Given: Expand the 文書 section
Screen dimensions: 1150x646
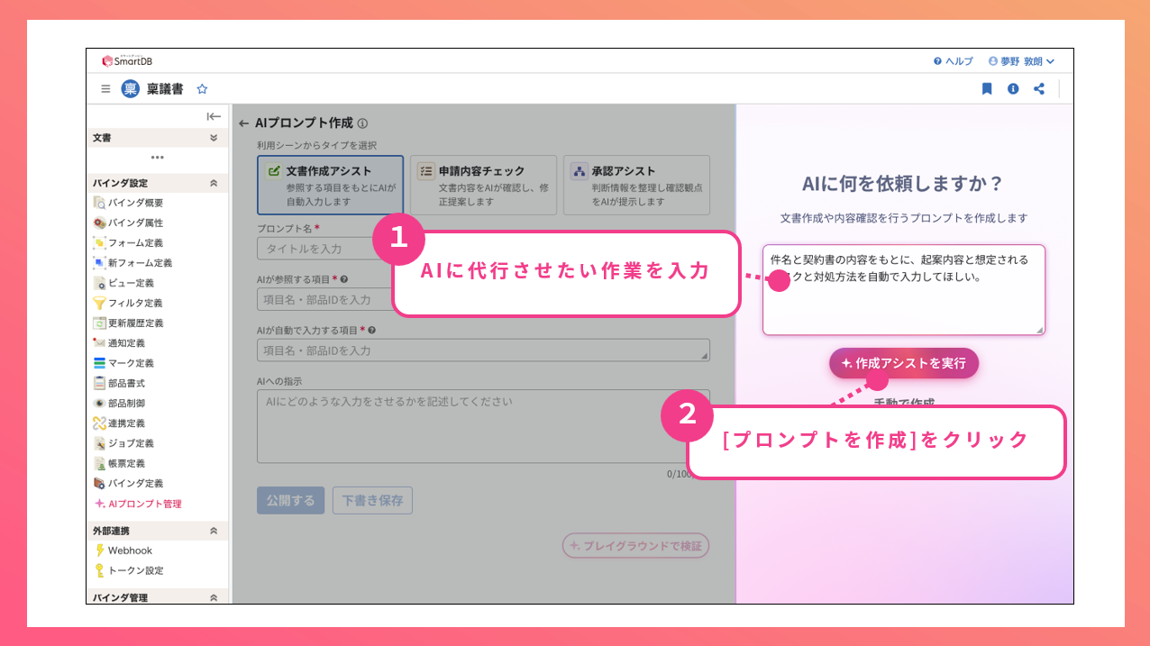Looking at the screenshot, I should pos(214,138).
